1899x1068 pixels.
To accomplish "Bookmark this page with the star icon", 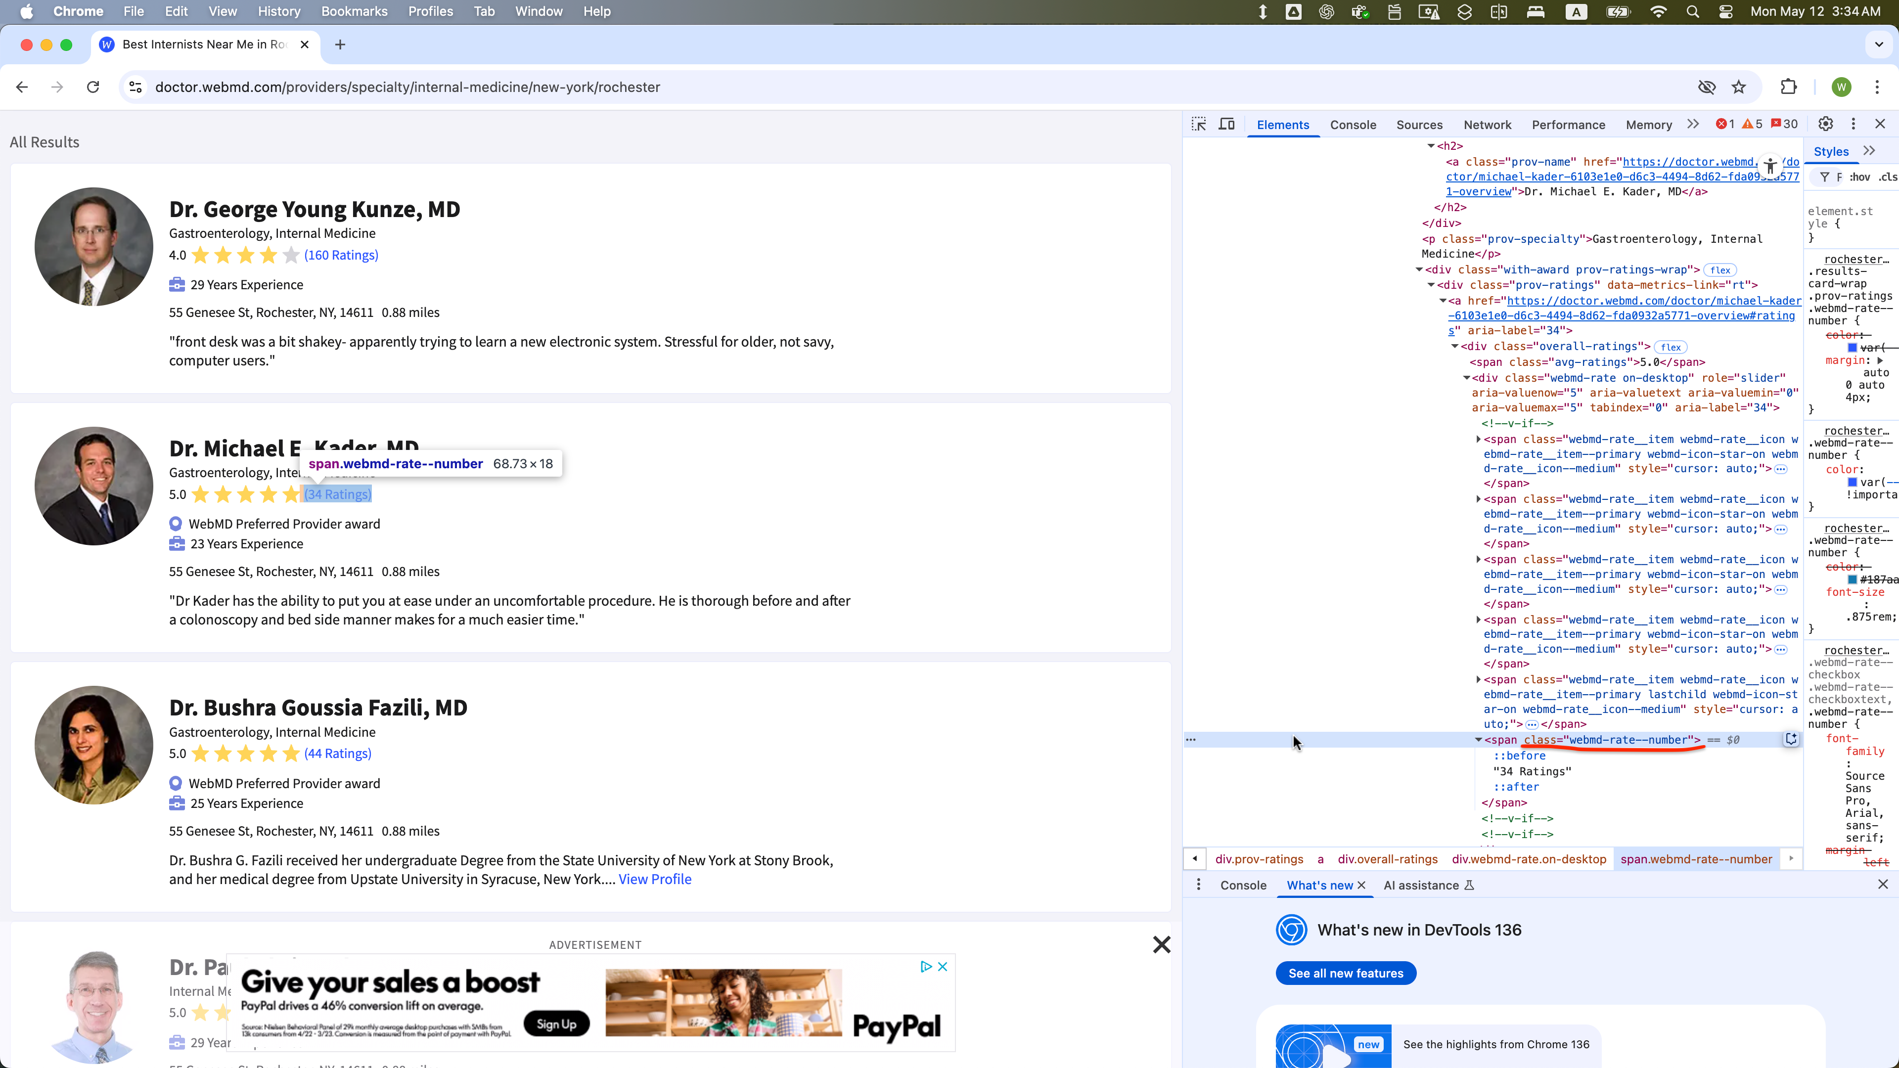I will (x=1739, y=87).
